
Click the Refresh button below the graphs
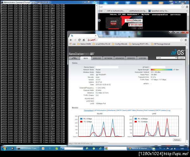click(x=177, y=140)
